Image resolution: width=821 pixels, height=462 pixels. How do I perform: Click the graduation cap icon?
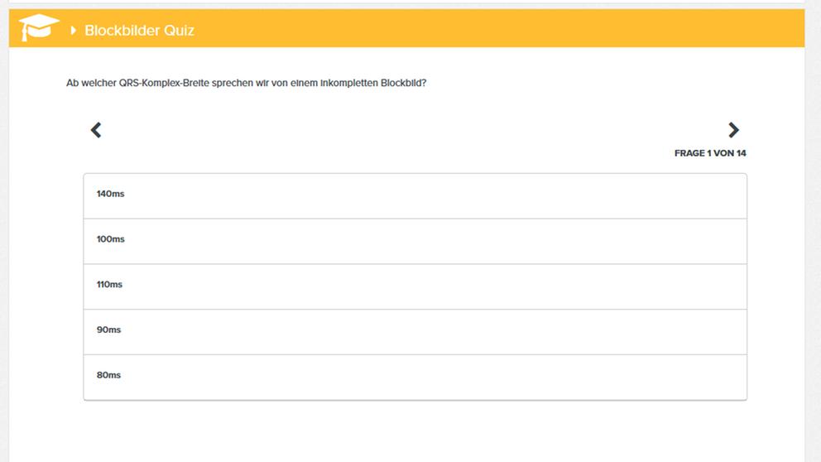point(39,27)
